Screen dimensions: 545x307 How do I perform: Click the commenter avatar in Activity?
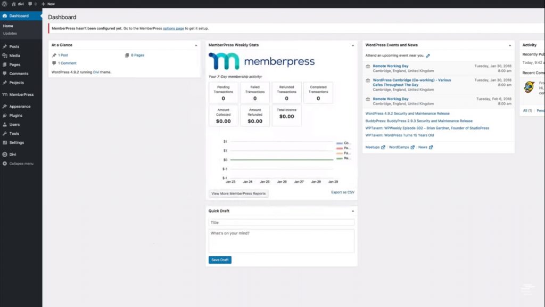(x=529, y=87)
